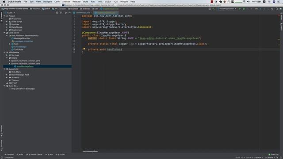Open Search Everywhere via the magnifier icon

click(x=277, y=9)
